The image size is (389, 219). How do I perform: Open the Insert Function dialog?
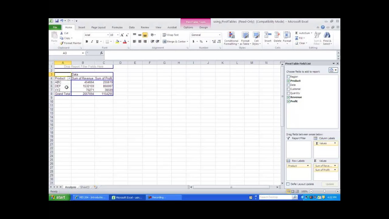(102, 53)
